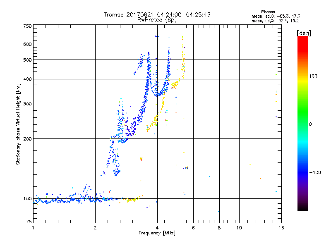Click the Tromsø 20170621 plot title

157,14
